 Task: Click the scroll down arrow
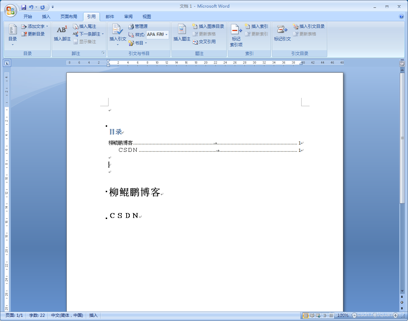[402, 291]
